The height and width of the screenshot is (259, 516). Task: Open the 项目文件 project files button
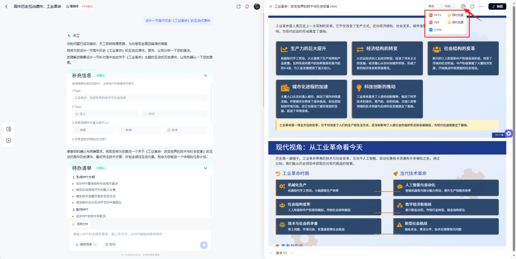pyautogui.click(x=80, y=224)
